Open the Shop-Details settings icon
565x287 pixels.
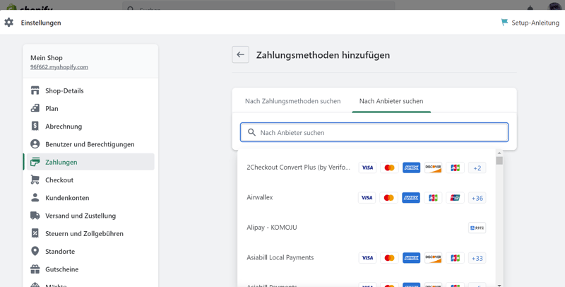coord(35,90)
